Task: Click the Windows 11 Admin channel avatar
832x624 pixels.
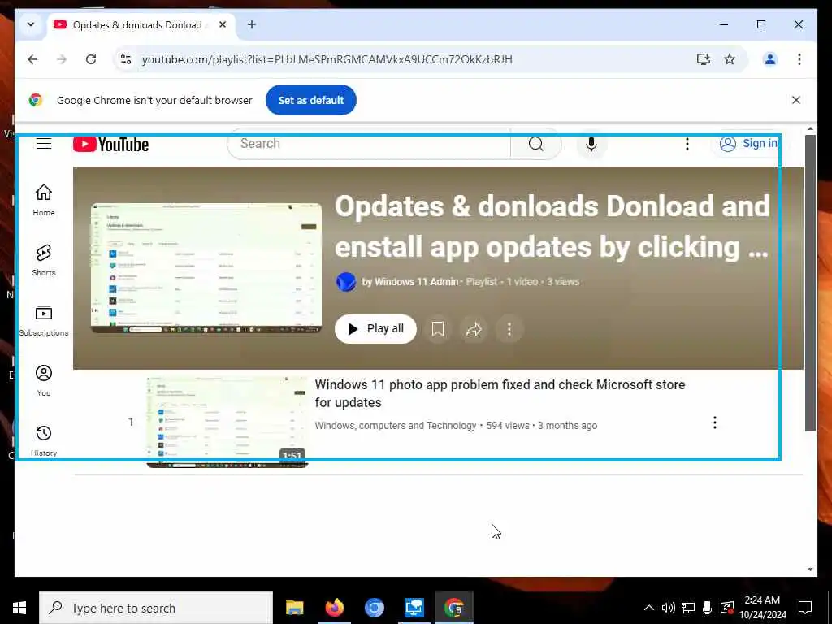Action: (346, 282)
